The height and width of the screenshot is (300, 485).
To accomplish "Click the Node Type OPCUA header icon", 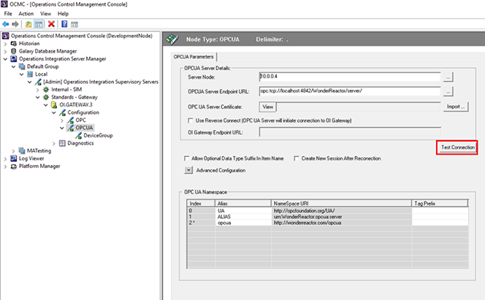I will (172, 39).
